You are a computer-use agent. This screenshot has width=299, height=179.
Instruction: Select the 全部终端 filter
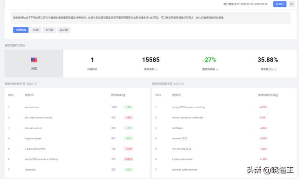tap(21, 30)
